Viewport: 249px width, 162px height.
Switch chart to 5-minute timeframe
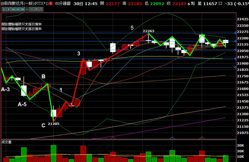coord(8,9)
